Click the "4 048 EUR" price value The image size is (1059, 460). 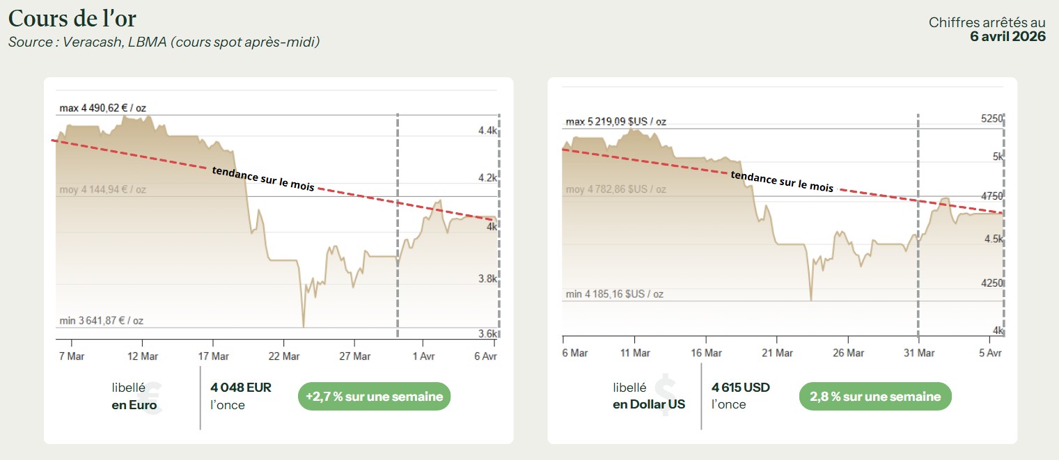tap(241, 388)
